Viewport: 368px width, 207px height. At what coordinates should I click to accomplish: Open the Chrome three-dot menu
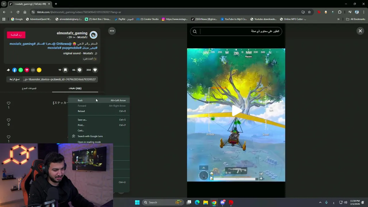(364, 12)
